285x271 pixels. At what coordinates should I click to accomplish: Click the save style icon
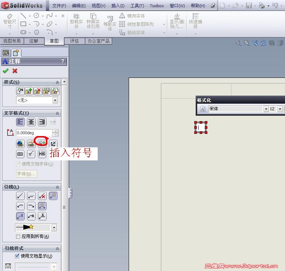[47, 91]
